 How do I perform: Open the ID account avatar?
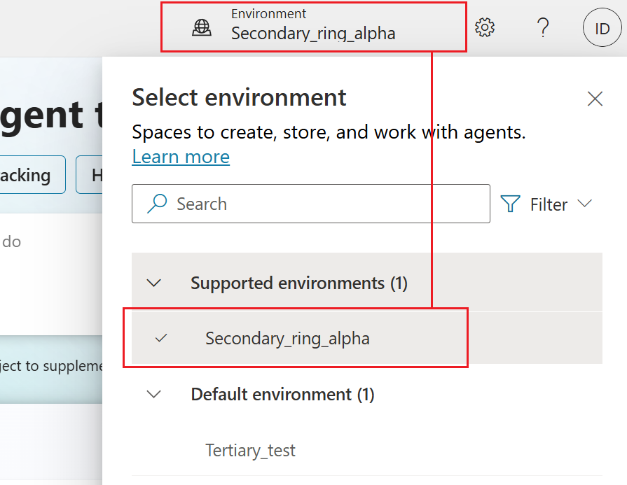[x=602, y=28]
